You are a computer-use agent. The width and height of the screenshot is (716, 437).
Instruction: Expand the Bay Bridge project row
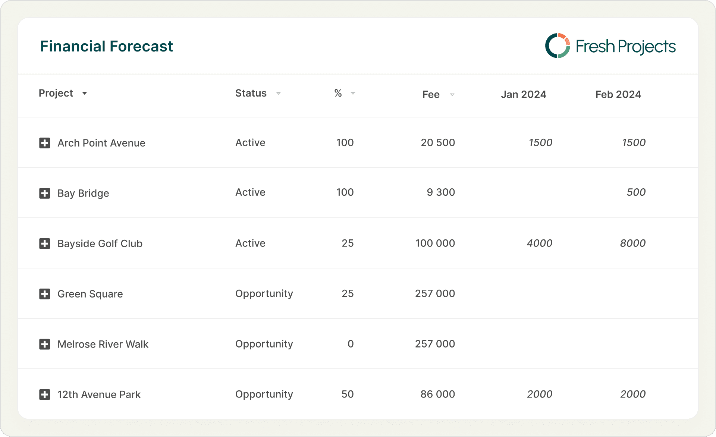pyautogui.click(x=45, y=193)
